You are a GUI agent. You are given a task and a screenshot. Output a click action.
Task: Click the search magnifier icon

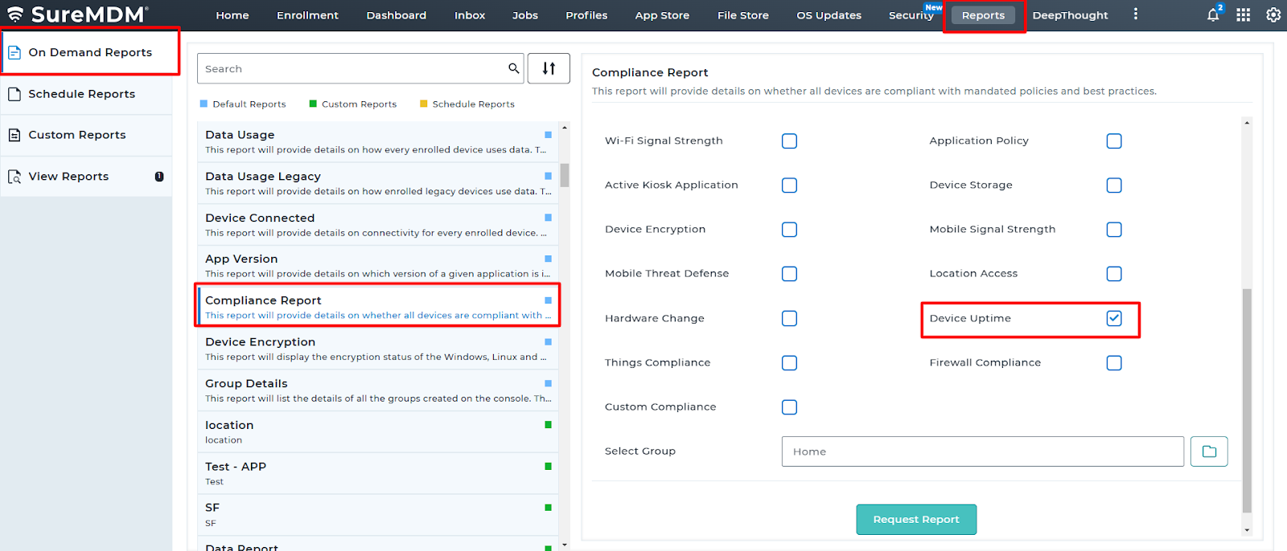coord(513,68)
